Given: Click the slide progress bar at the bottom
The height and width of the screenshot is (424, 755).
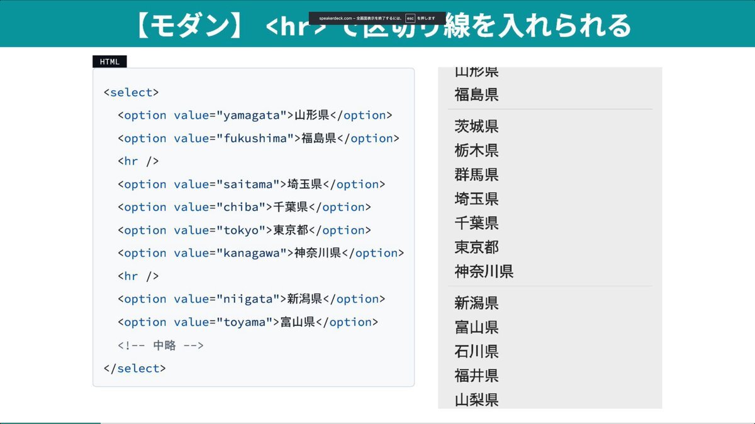Looking at the screenshot, I should [x=377, y=423].
